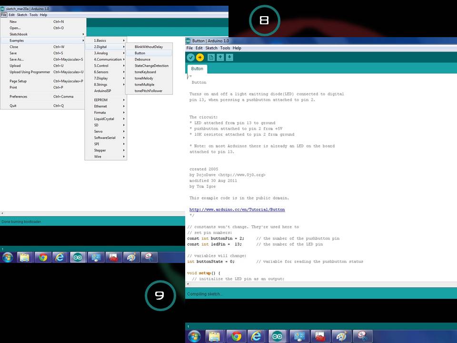Open Chrome in the lower right taskbar

[x=237, y=336]
